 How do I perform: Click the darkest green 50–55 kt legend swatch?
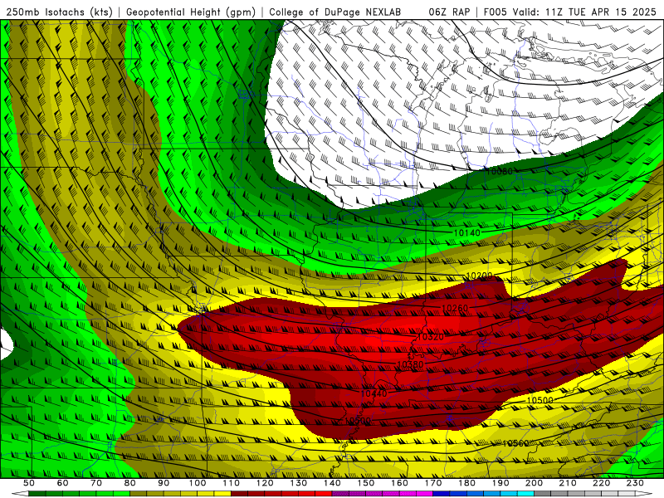(37, 493)
